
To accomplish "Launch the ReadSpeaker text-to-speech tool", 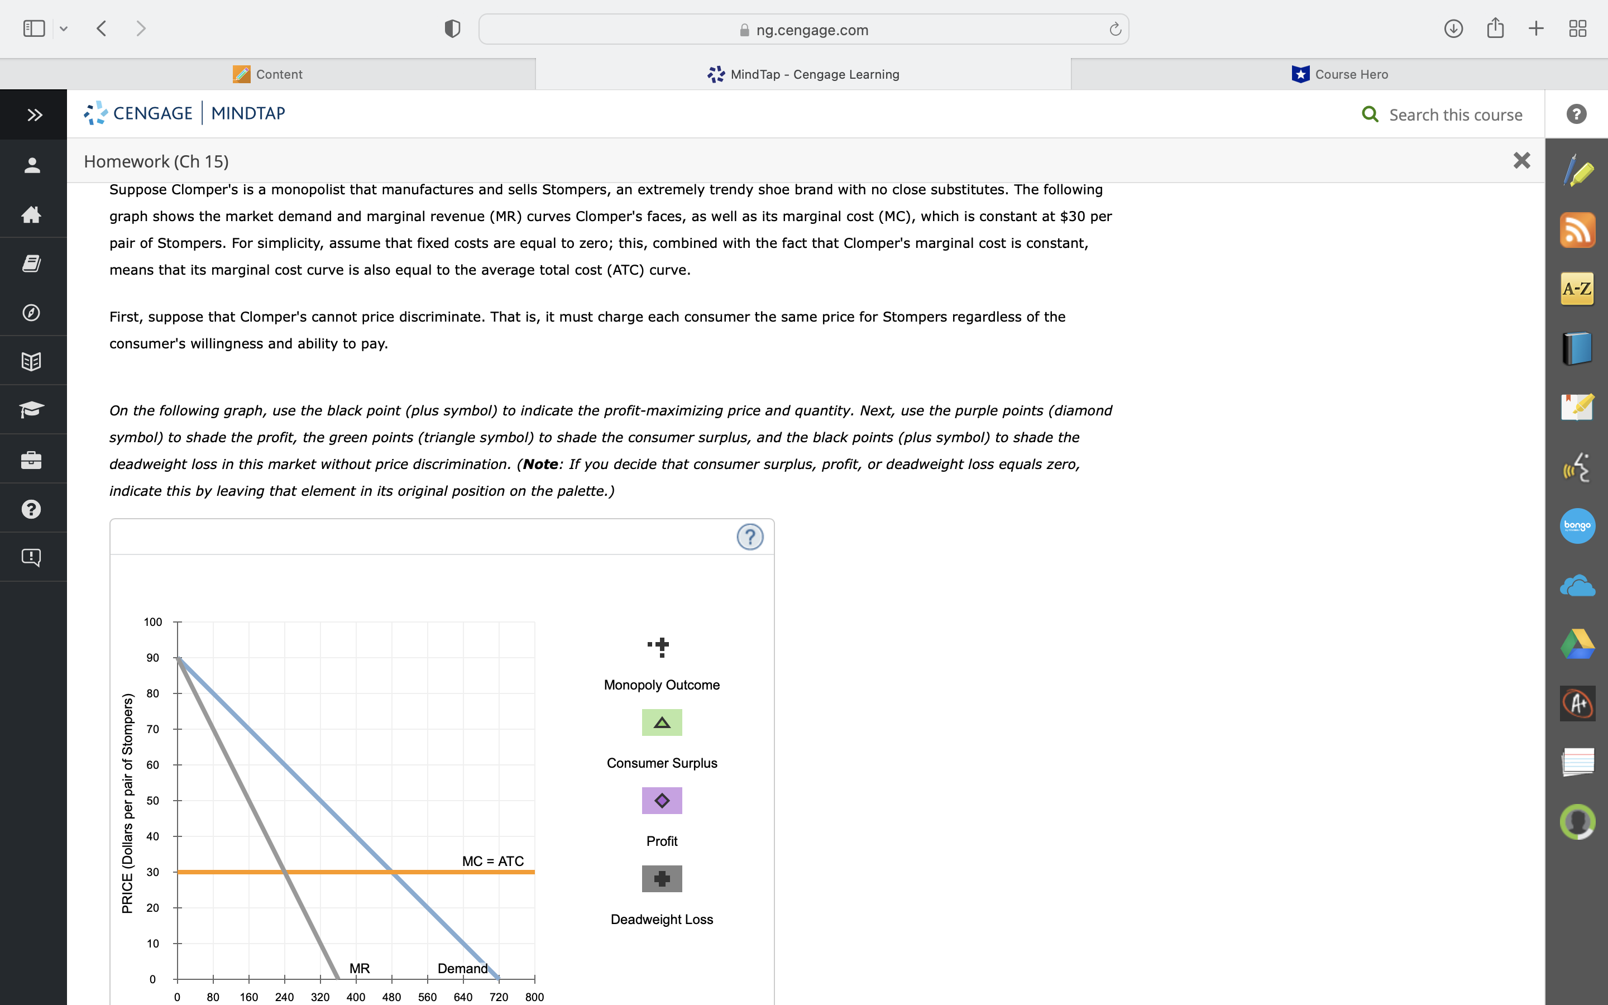I will click(x=1578, y=467).
